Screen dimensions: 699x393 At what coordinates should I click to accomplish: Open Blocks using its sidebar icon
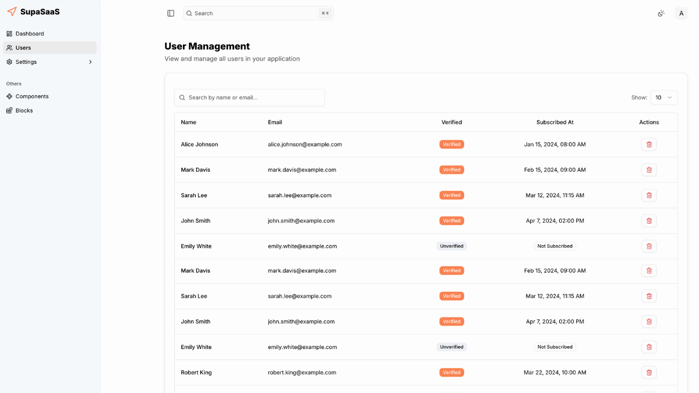coord(9,110)
